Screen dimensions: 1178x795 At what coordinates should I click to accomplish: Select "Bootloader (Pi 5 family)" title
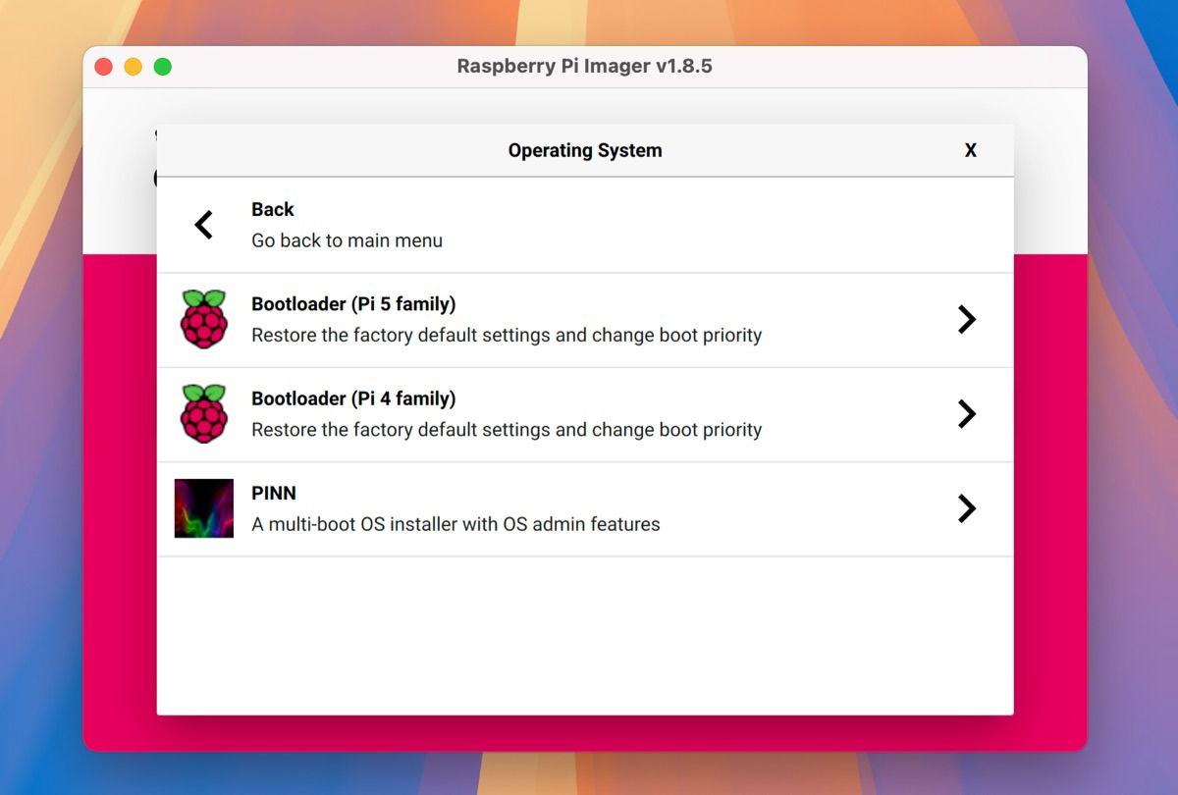coord(353,304)
